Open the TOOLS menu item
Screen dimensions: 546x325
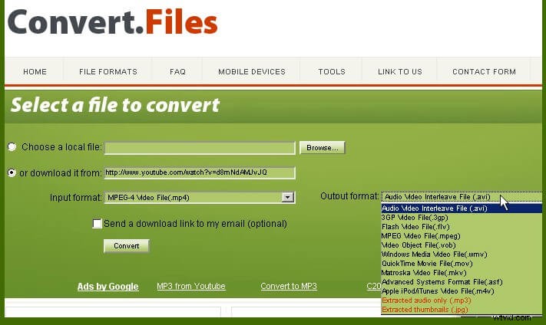pos(332,71)
